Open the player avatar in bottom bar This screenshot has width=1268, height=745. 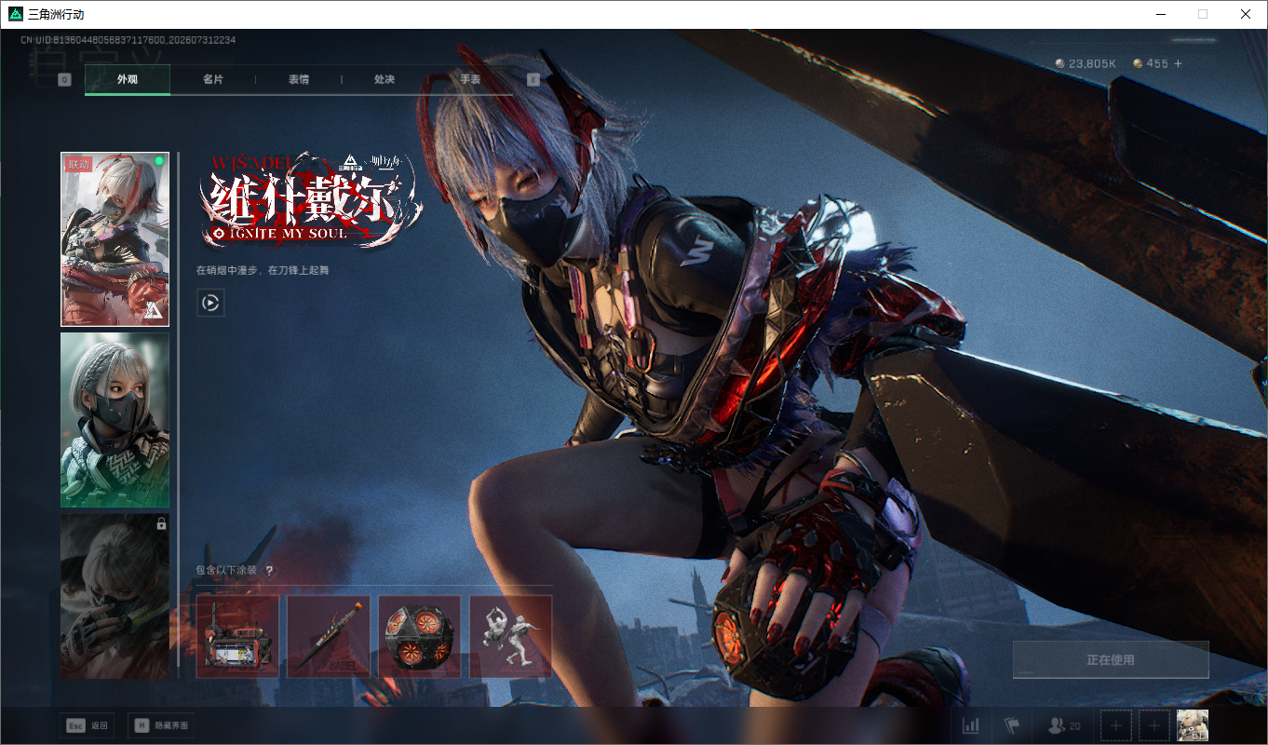pos(1193,725)
